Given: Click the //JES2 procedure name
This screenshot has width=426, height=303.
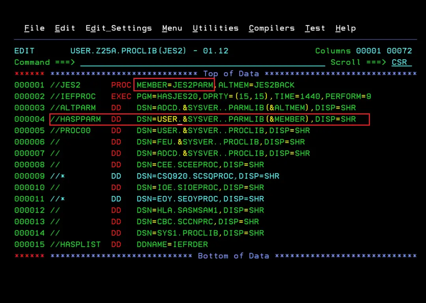Looking at the screenshot, I should pos(65,85).
